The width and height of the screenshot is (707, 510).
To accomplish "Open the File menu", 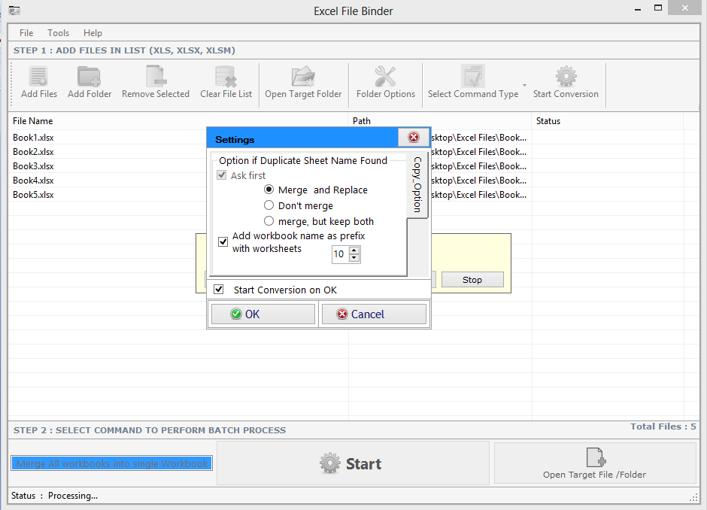I will coord(26,33).
